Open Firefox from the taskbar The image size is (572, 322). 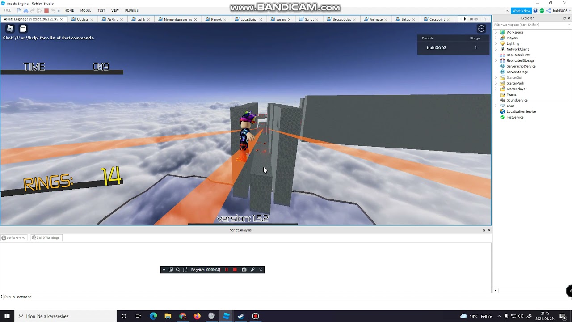(x=197, y=316)
